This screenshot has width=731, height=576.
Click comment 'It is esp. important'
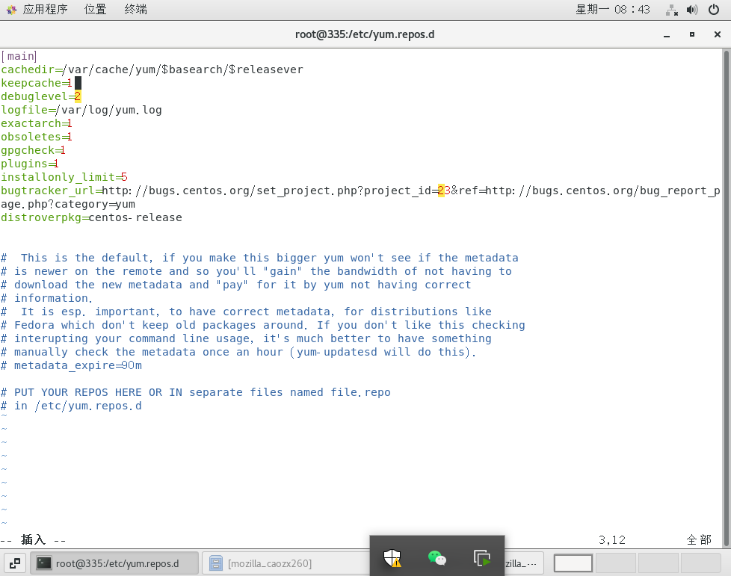click(246, 312)
